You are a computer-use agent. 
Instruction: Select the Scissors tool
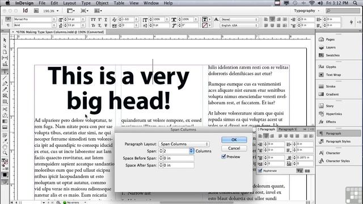5,109
